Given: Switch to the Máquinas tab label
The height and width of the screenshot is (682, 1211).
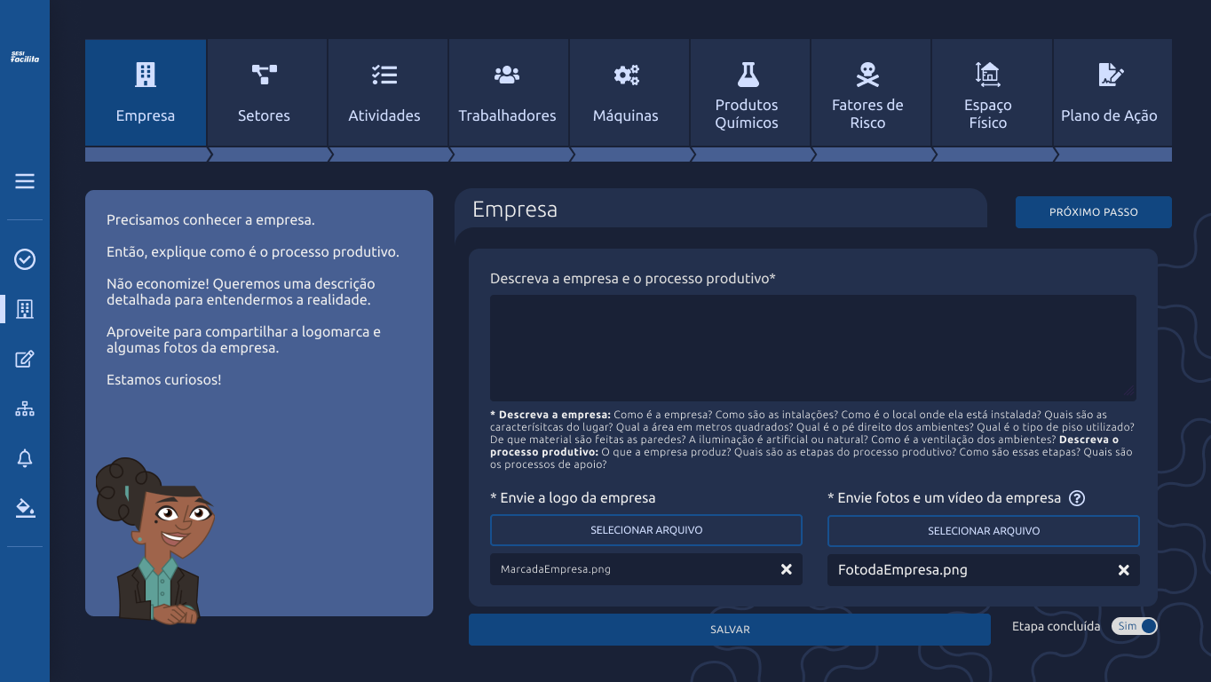Looking at the screenshot, I should [x=626, y=115].
